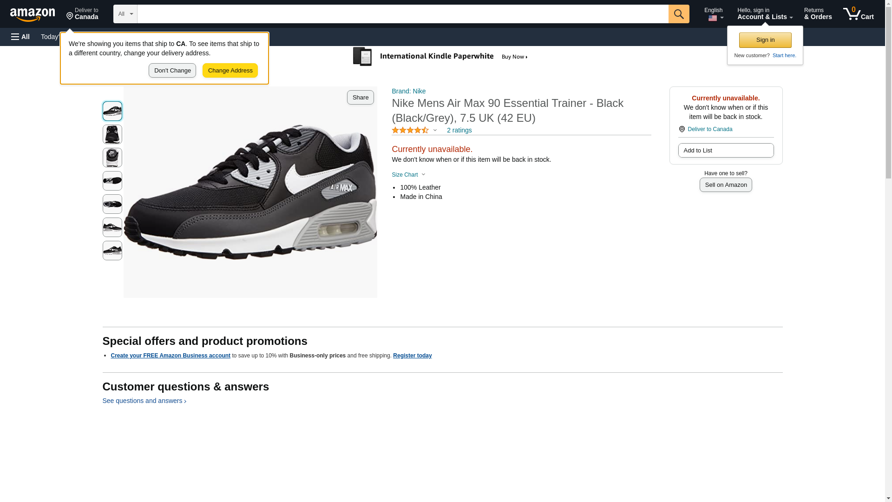Open Returns & Orders
The height and width of the screenshot is (502, 892).
tap(818, 14)
